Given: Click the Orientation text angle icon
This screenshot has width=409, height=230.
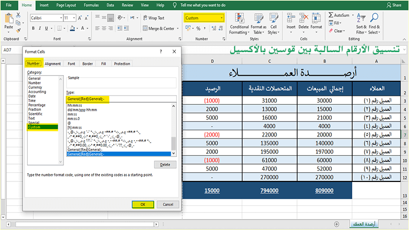Looking at the screenshot, I should coord(120,17).
